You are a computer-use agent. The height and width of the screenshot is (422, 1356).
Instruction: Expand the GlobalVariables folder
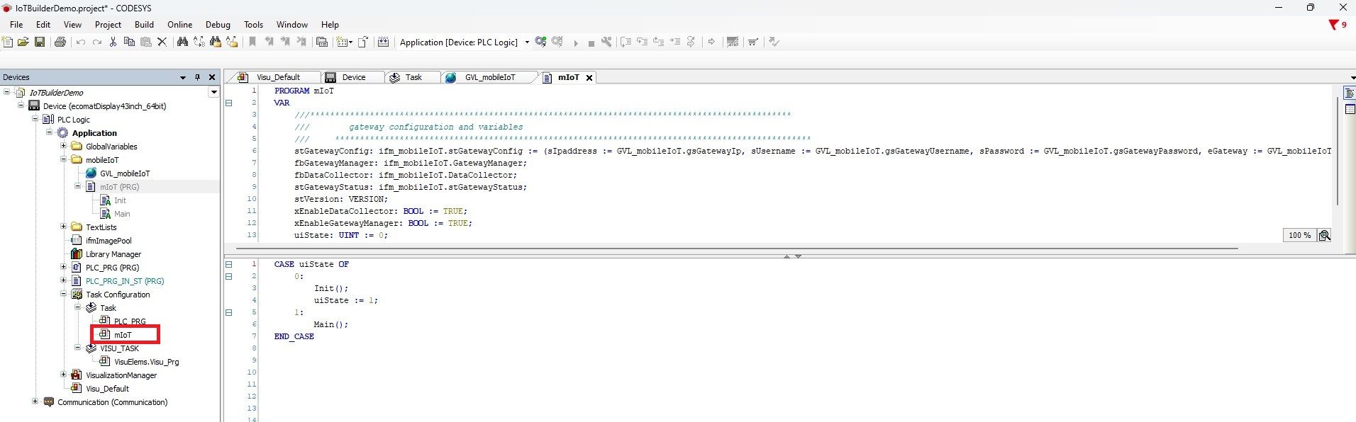click(64, 146)
